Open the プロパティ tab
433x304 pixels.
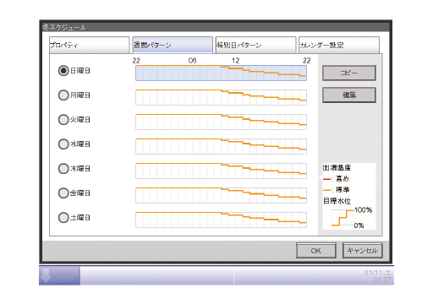(90, 45)
